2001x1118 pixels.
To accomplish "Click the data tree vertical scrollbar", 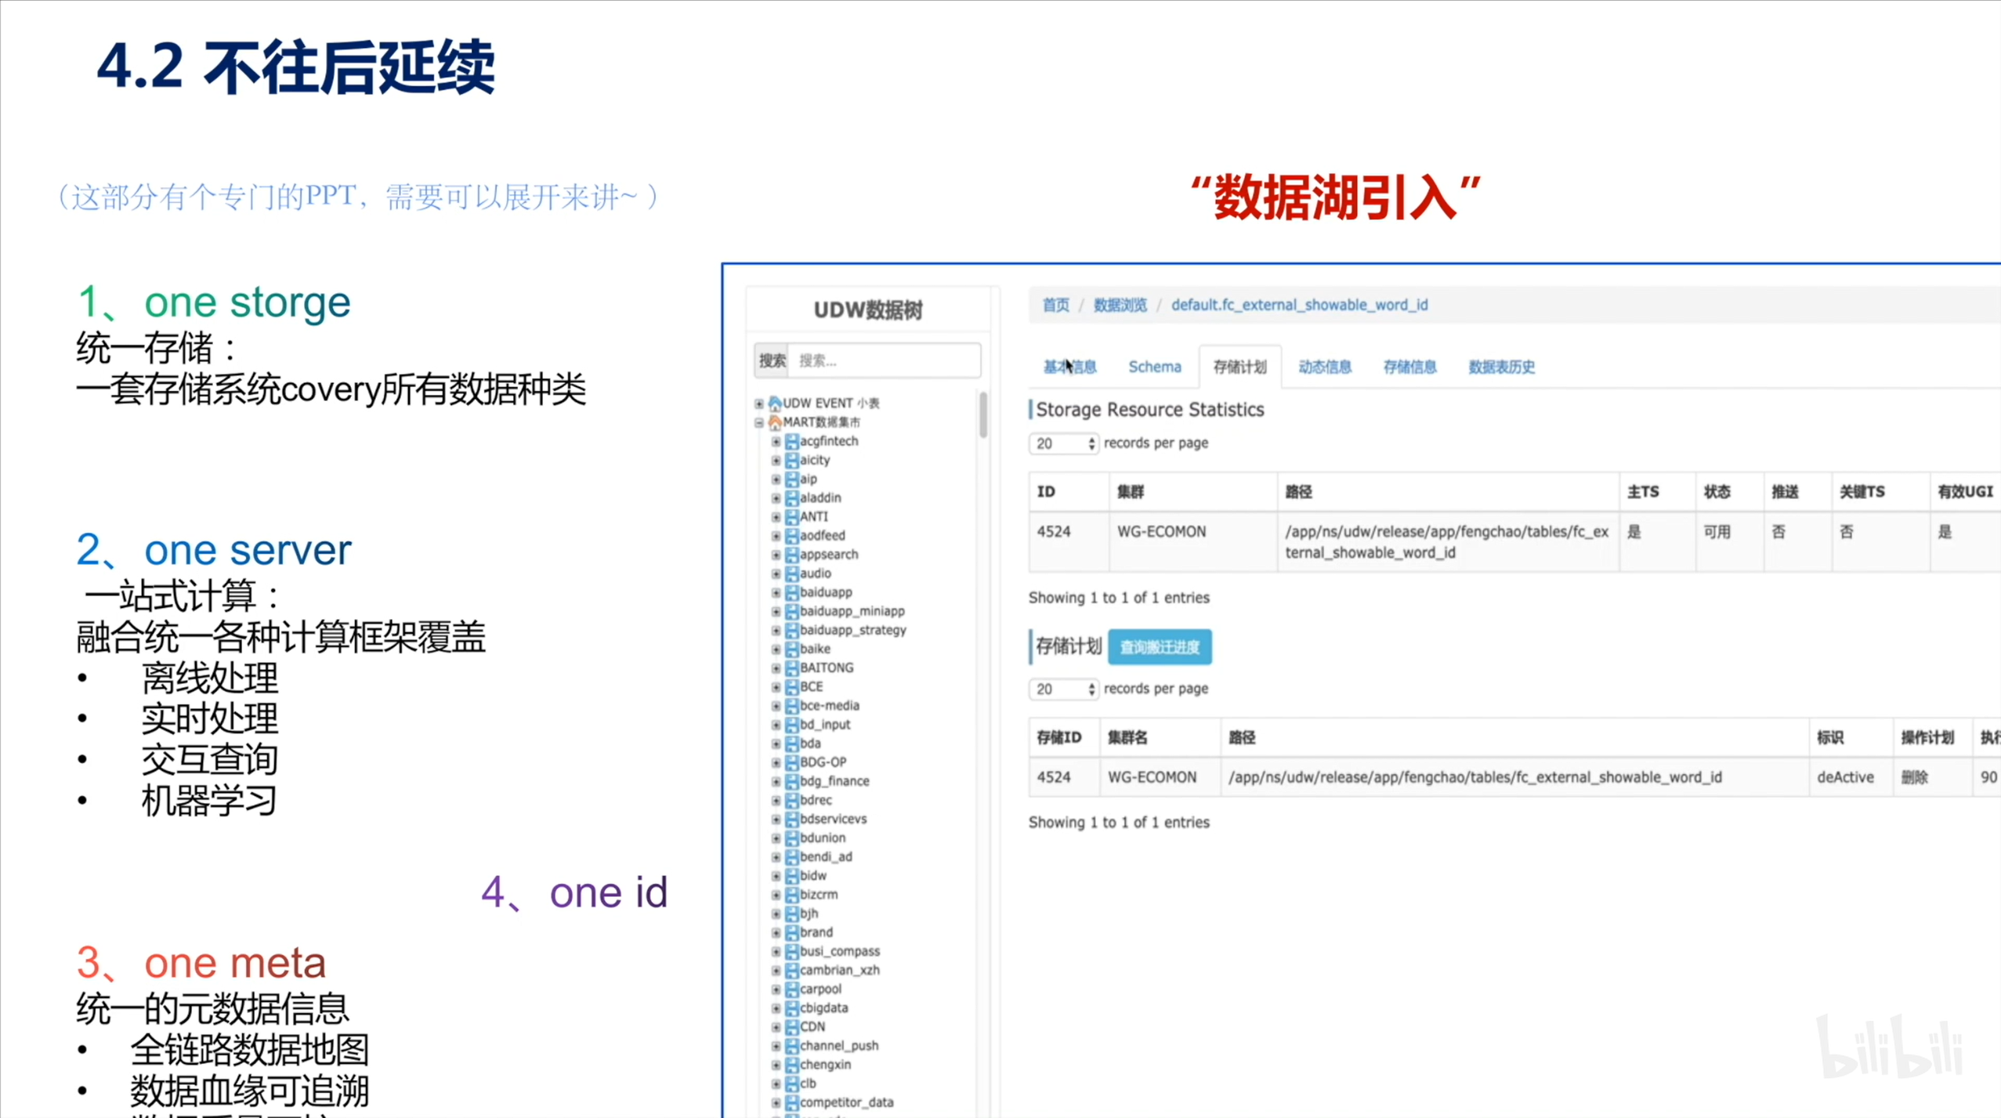I will click(982, 415).
